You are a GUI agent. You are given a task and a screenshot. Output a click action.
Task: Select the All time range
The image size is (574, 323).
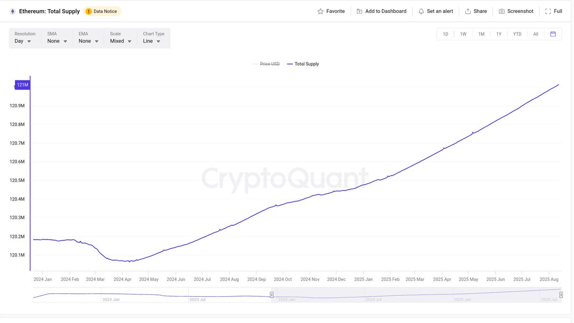coord(536,34)
